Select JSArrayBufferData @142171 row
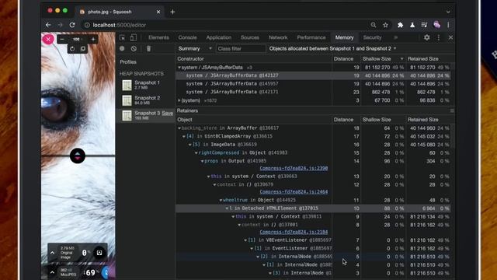 tap(313, 92)
